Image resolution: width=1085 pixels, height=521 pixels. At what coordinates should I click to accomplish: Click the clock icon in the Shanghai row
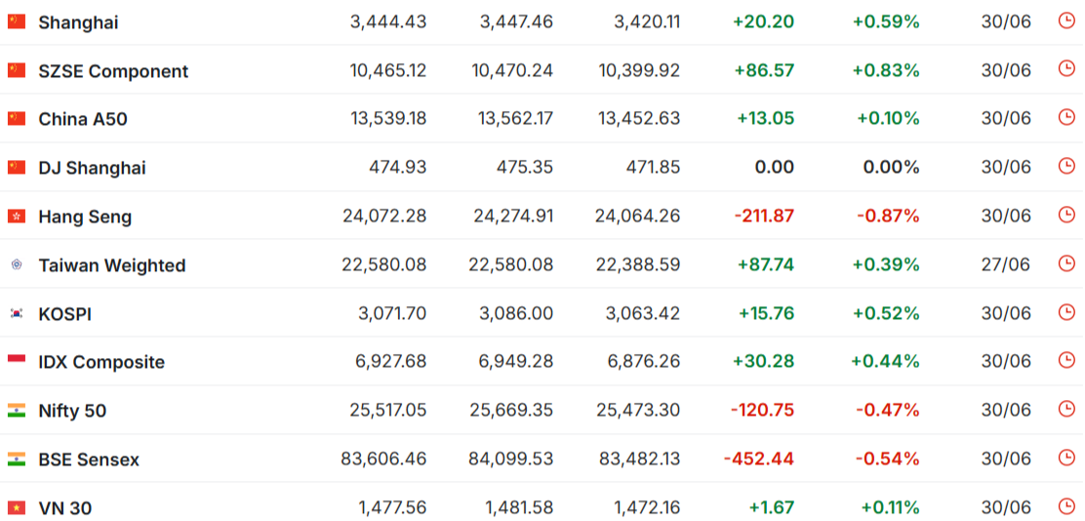tap(1066, 20)
